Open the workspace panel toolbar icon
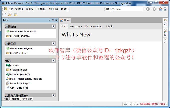This screenshot has height=108, width=170. [15, 15]
